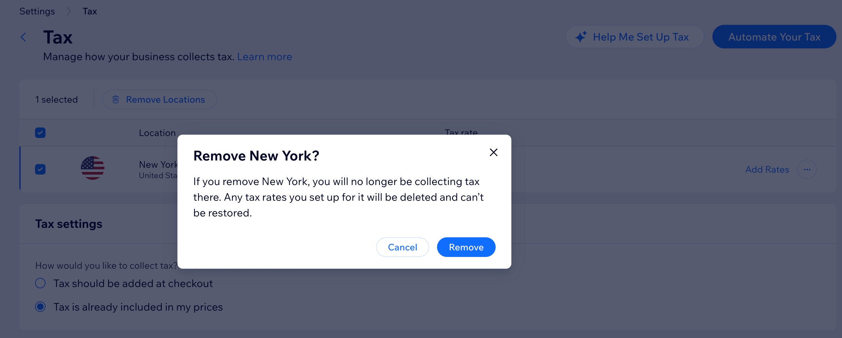The width and height of the screenshot is (842, 338).
Task: Cancel removing New York
Action: [x=402, y=247]
